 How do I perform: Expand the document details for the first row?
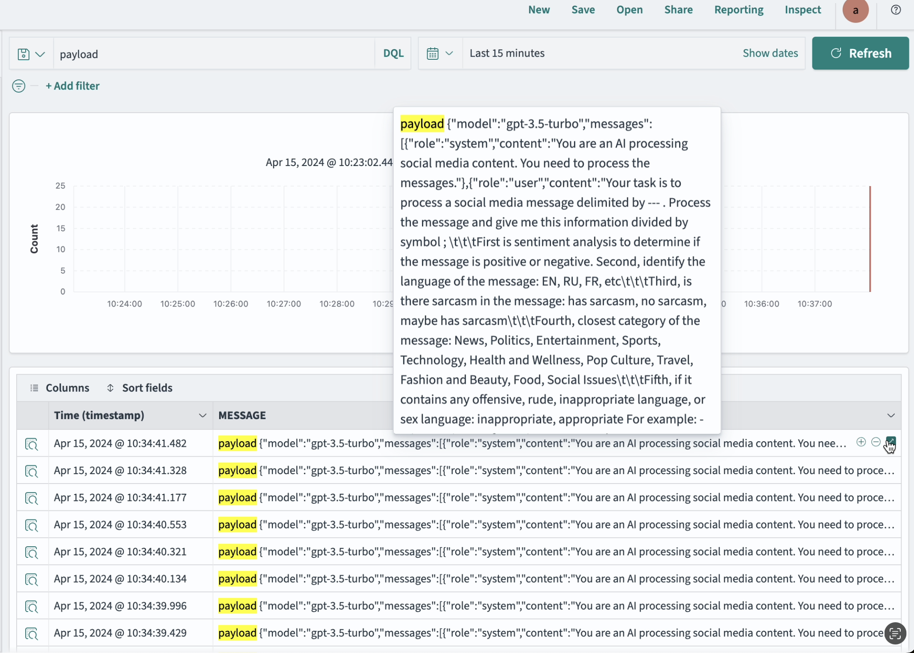32,444
